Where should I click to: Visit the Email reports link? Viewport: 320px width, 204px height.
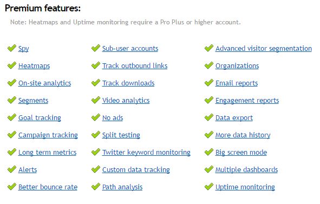[x=237, y=83]
